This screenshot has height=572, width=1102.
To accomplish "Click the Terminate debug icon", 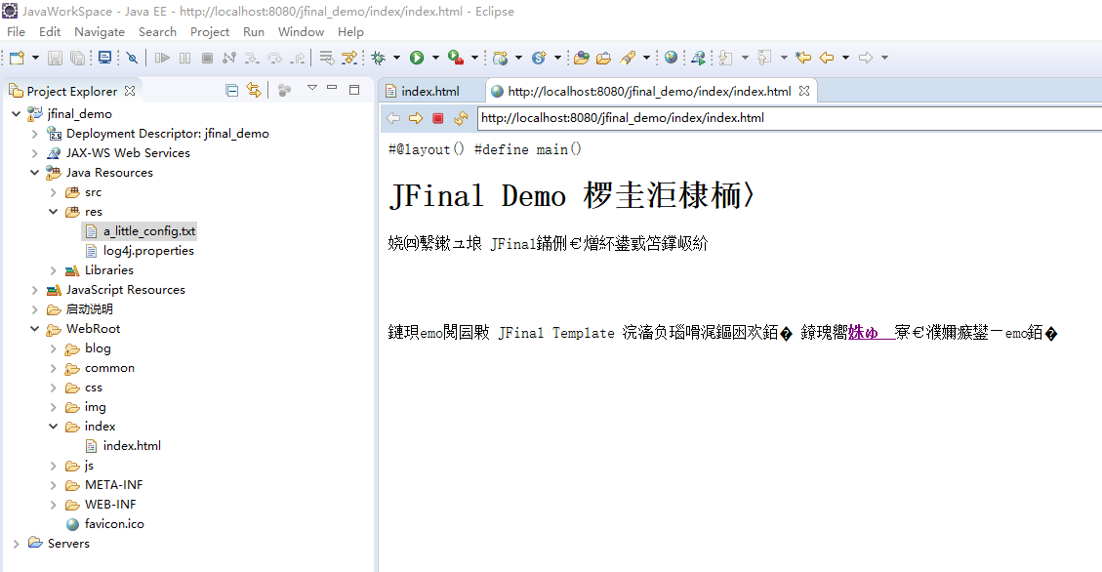I will pyautogui.click(x=207, y=58).
